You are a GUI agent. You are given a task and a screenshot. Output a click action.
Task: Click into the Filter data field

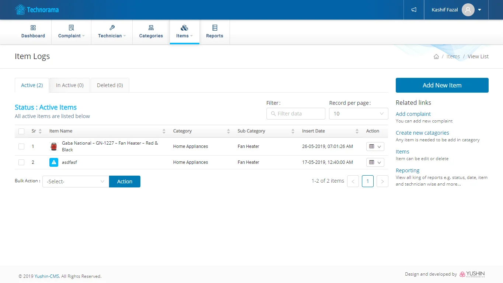296,114
